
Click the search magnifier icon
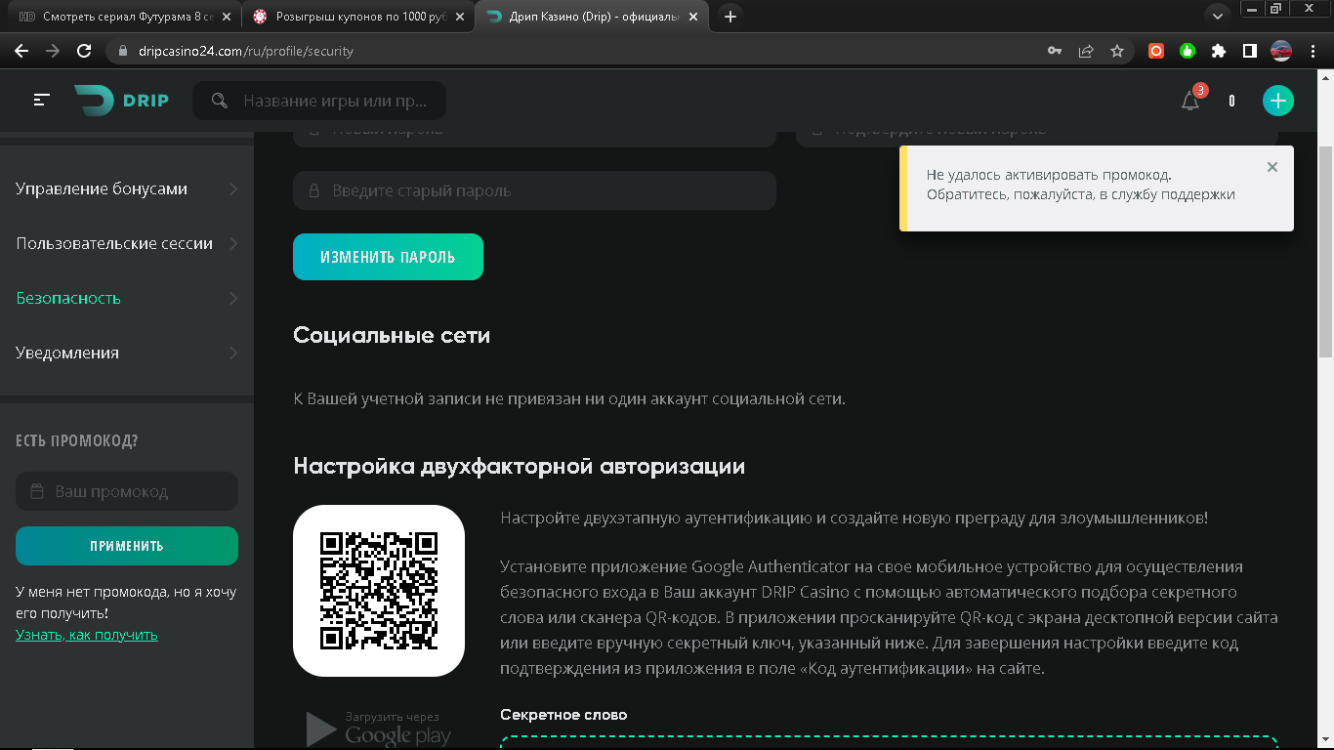click(220, 101)
